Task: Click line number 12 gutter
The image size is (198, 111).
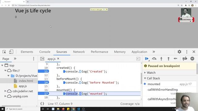Action: pos(46,75)
